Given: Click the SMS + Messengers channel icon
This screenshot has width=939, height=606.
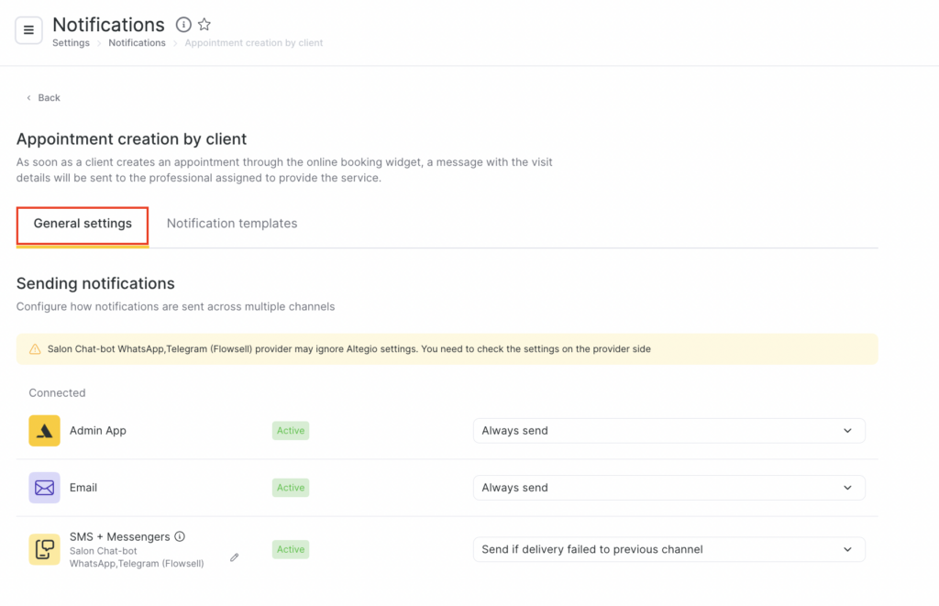Looking at the screenshot, I should 44,549.
